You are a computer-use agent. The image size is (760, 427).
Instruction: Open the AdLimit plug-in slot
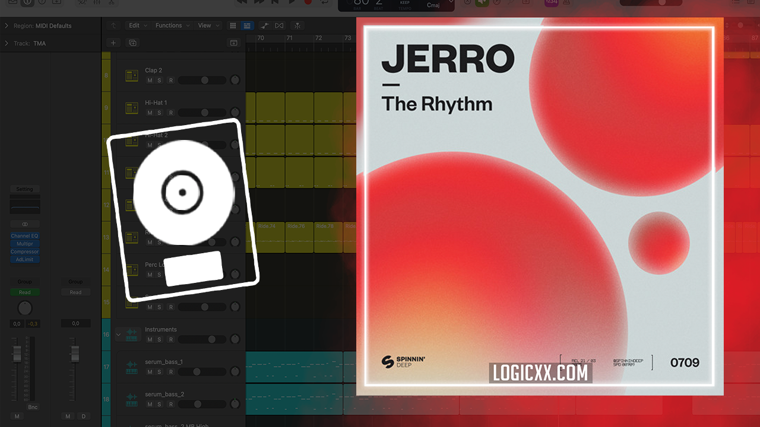pos(25,259)
